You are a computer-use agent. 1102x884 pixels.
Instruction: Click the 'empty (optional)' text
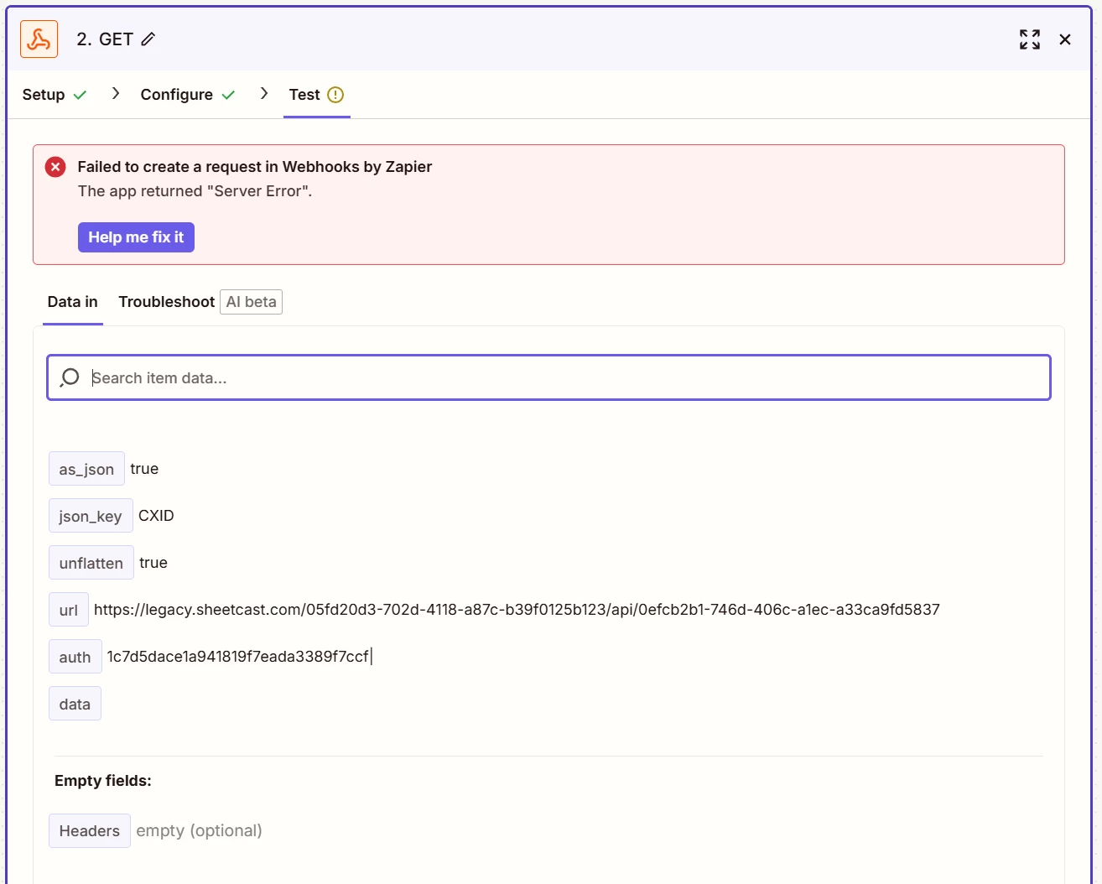click(x=200, y=830)
